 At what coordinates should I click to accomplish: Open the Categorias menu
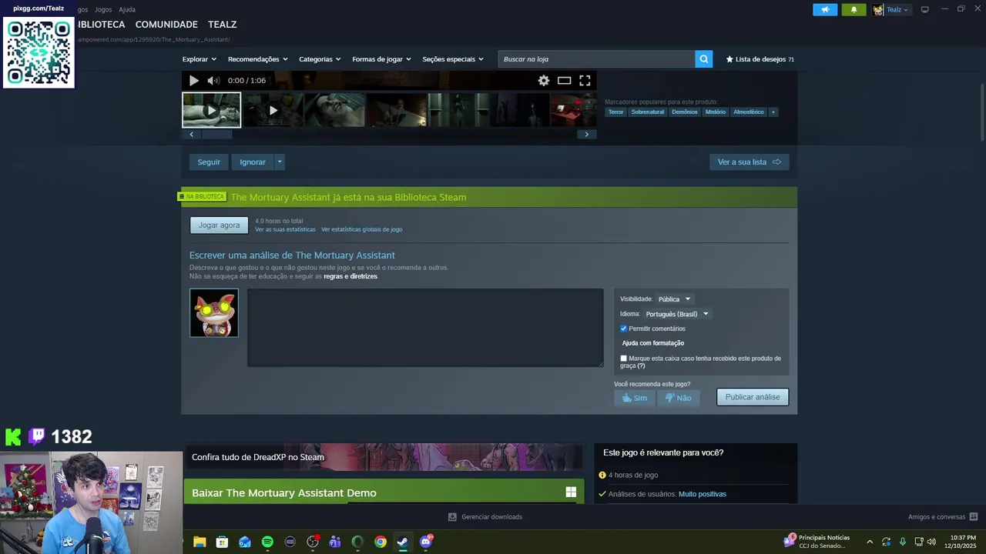tap(320, 59)
